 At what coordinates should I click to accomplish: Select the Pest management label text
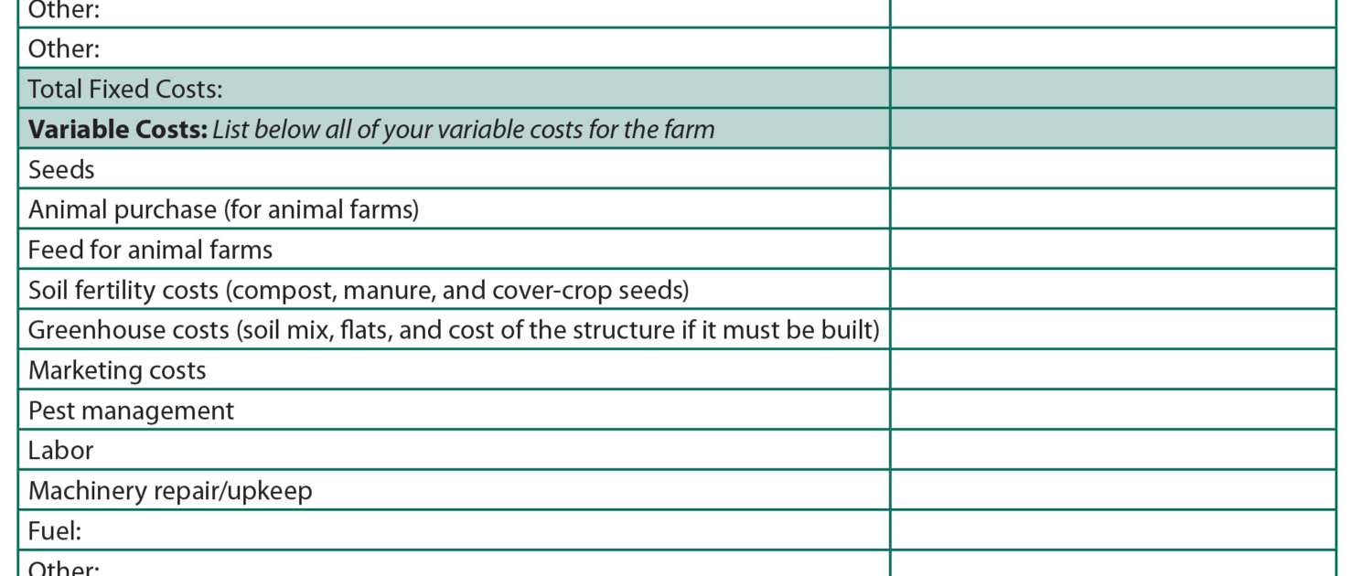131,410
